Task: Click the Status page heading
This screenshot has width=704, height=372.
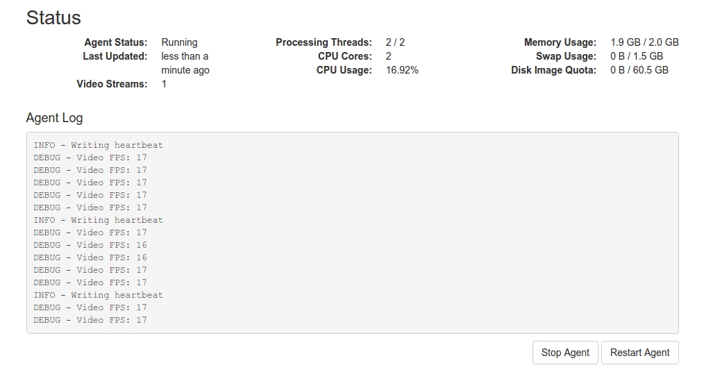Action: tap(53, 18)
